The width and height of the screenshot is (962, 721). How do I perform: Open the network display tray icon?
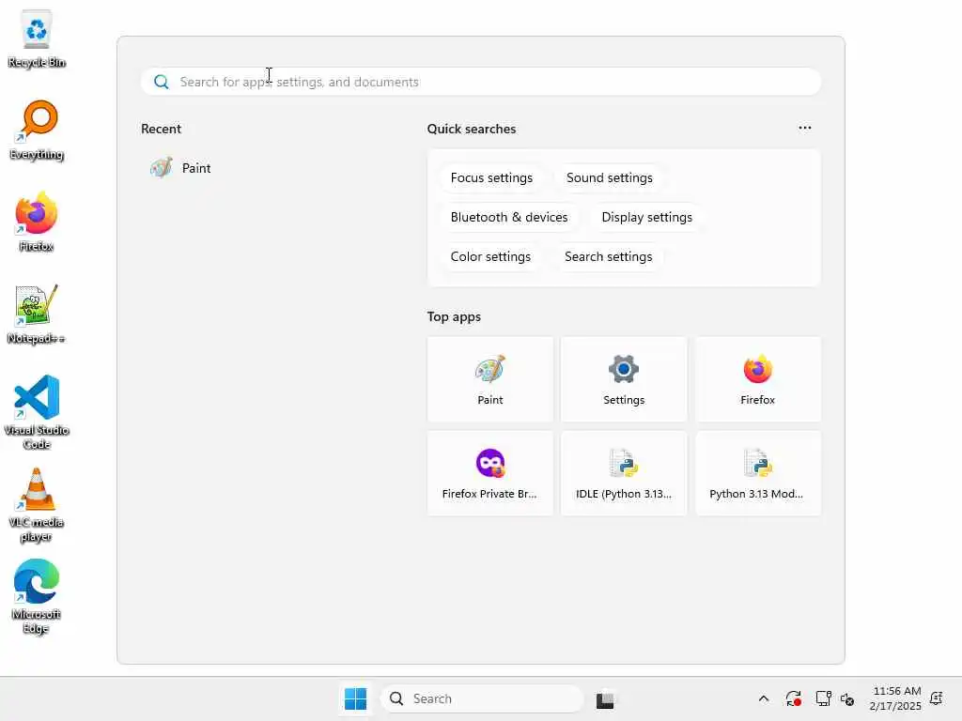[x=823, y=698]
